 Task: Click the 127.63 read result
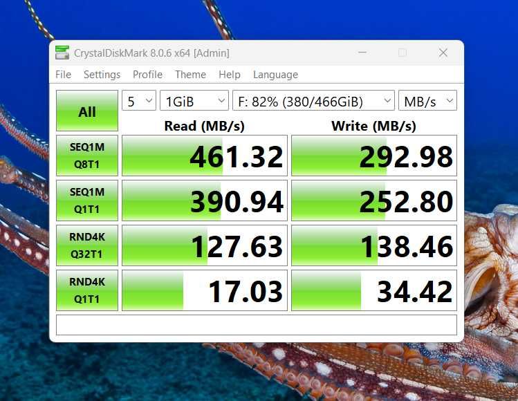click(205, 245)
